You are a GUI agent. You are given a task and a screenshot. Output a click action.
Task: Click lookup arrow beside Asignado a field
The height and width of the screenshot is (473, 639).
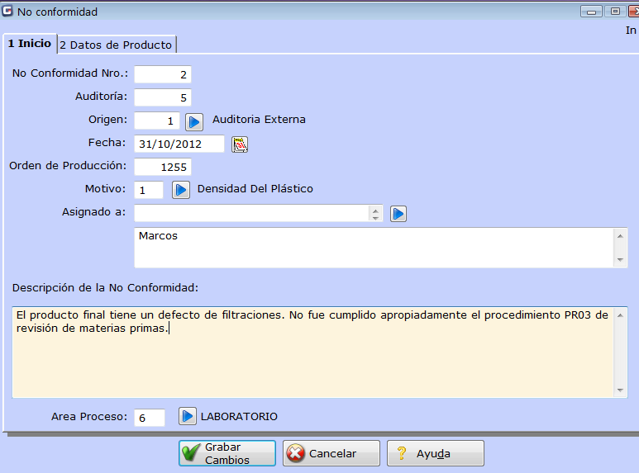398,214
